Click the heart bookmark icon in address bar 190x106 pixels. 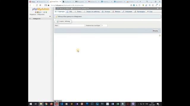click(x=140, y=5)
